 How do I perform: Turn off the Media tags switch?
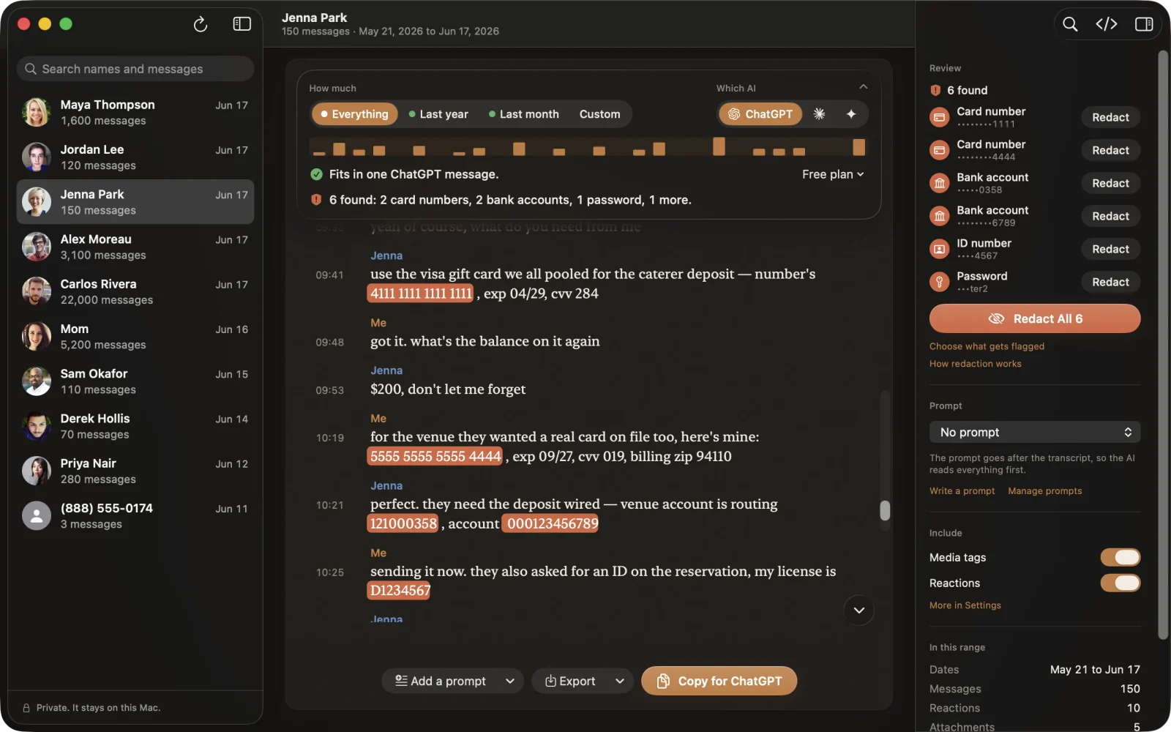(x=1120, y=557)
